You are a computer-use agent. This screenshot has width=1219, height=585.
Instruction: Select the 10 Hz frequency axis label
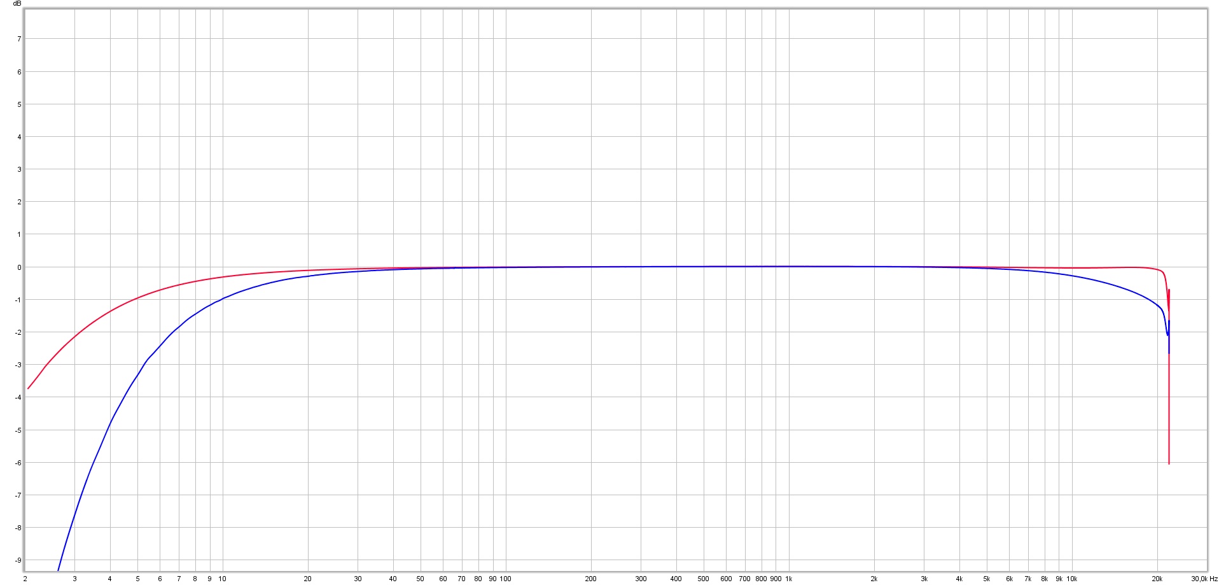(222, 579)
